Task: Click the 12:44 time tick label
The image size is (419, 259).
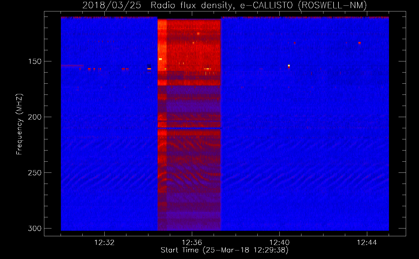Action: click(367, 243)
